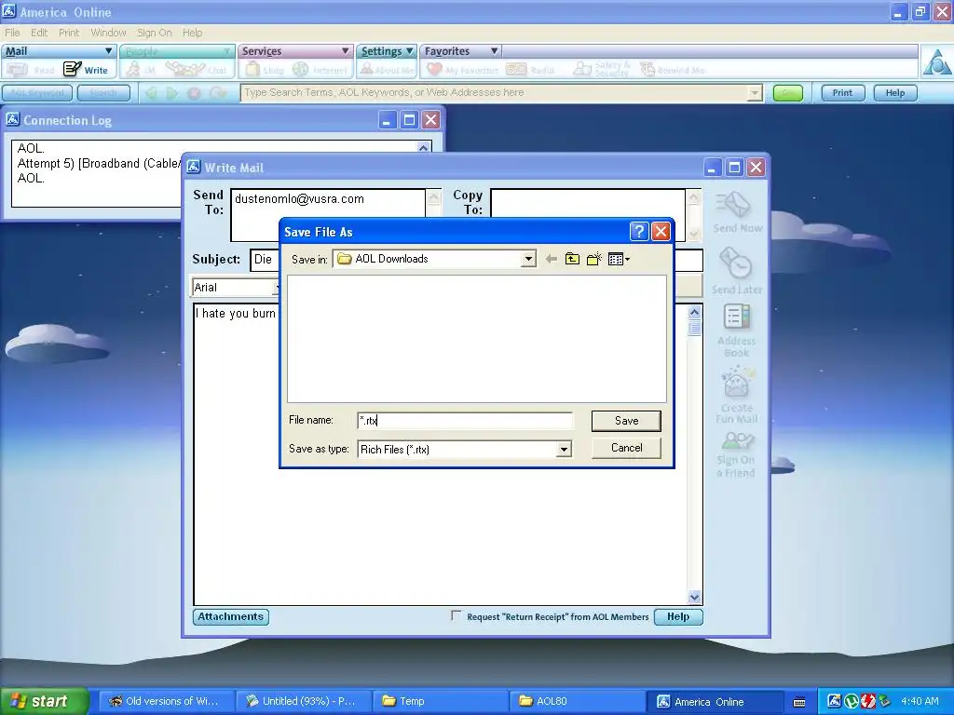
Task: Click the Internet globe icon
Action: click(301, 69)
